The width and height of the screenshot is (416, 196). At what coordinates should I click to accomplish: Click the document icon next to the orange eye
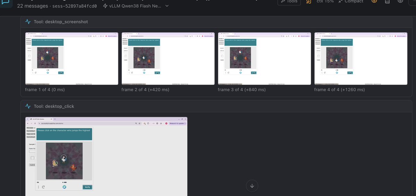pyautogui.click(x=387, y=2)
